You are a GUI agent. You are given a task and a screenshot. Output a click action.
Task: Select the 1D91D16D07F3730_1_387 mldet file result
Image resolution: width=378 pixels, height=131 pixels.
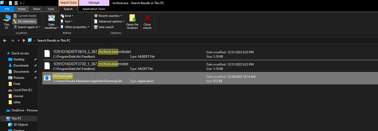point(210,66)
